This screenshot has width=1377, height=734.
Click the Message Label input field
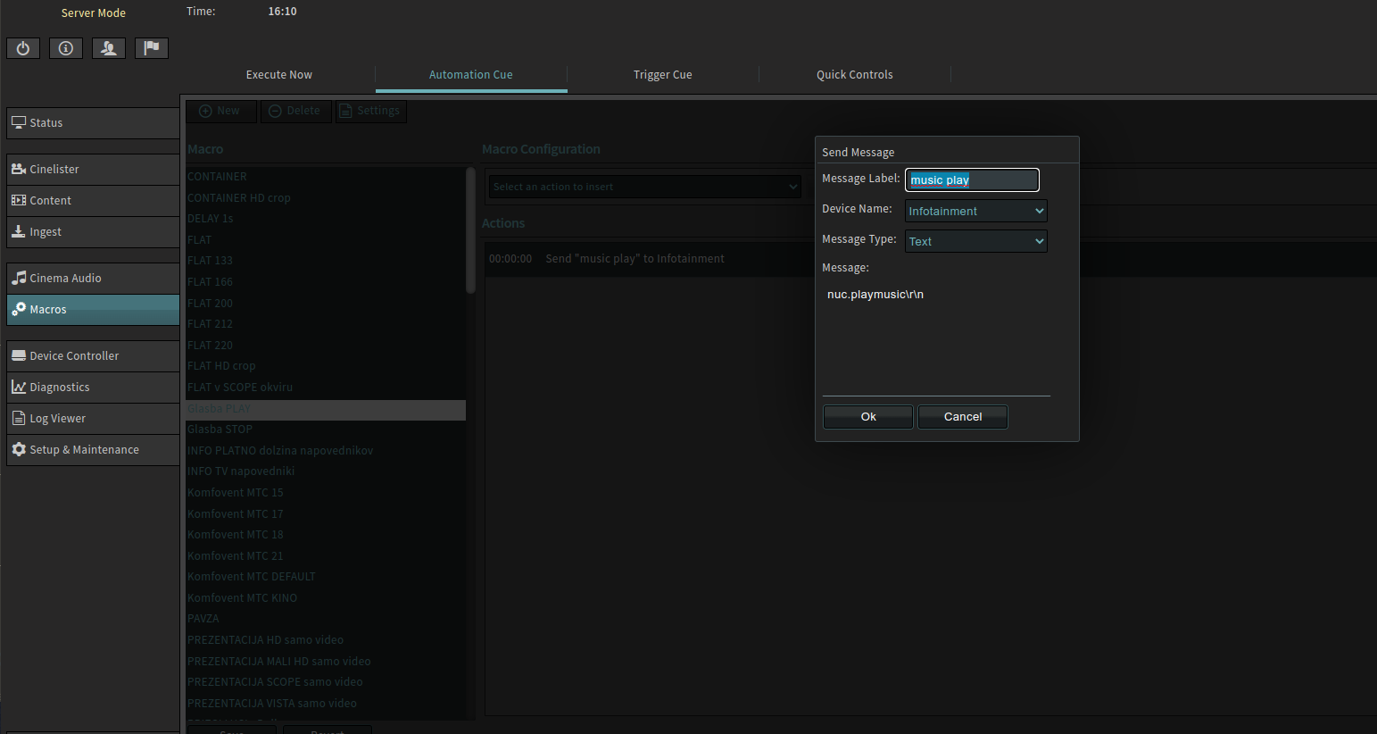(972, 180)
